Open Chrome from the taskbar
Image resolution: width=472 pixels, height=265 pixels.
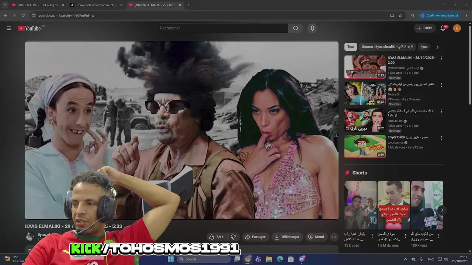click(247, 259)
